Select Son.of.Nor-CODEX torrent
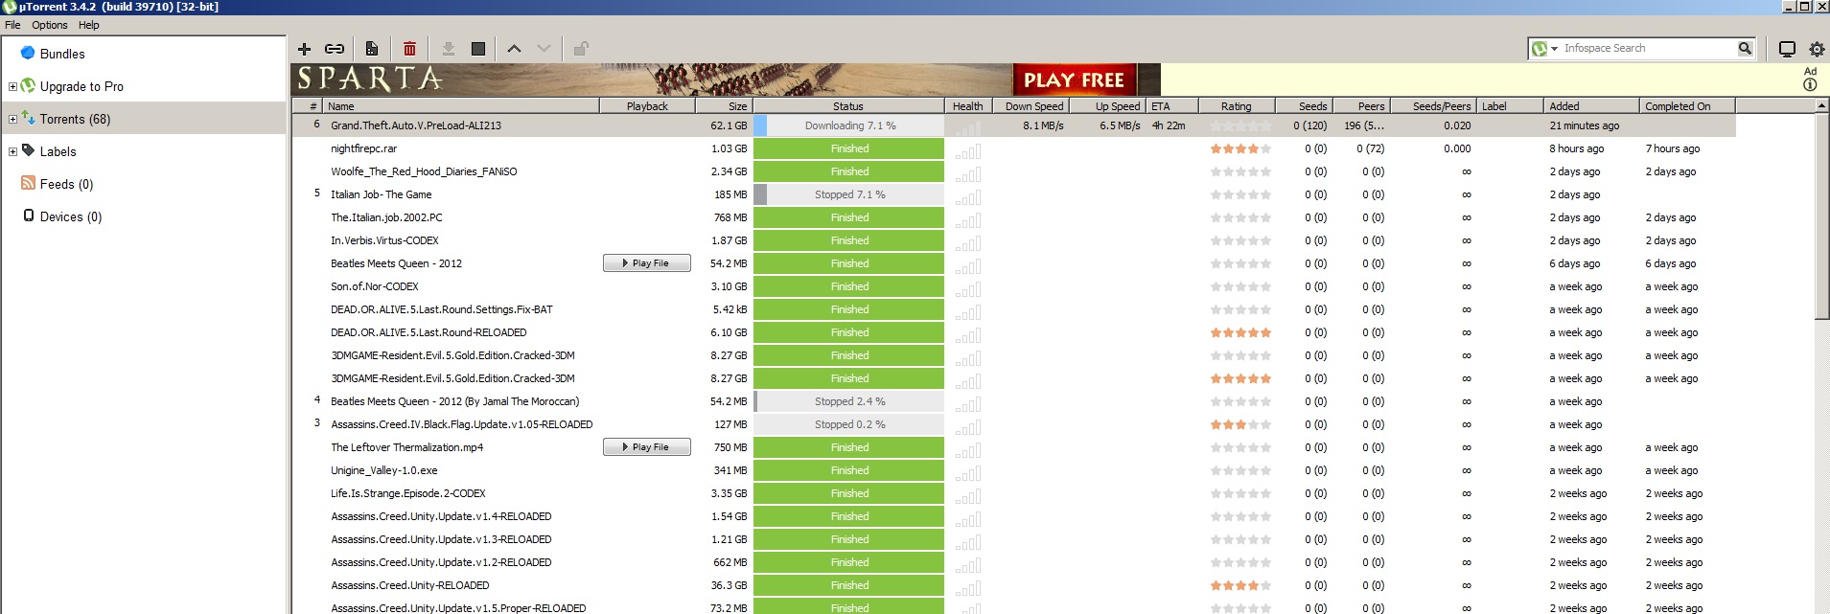This screenshot has width=1830, height=614. [x=375, y=286]
